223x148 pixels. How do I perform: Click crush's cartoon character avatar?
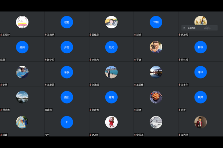click(111, 122)
